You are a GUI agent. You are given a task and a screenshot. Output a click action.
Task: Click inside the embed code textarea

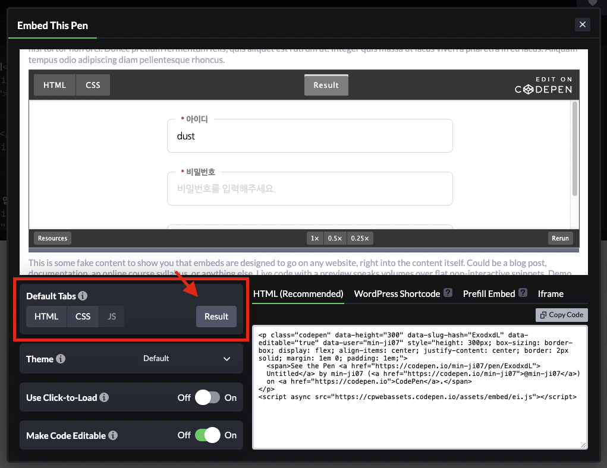point(420,387)
